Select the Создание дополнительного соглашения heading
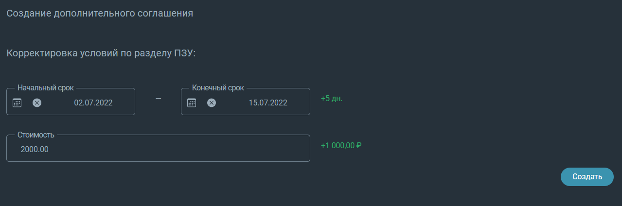 100,13
